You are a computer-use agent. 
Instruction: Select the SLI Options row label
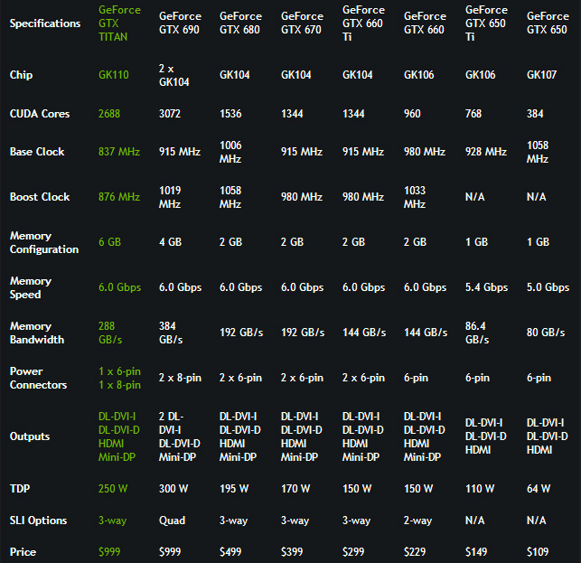(x=38, y=521)
